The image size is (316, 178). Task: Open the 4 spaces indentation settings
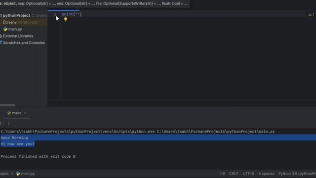(266, 174)
